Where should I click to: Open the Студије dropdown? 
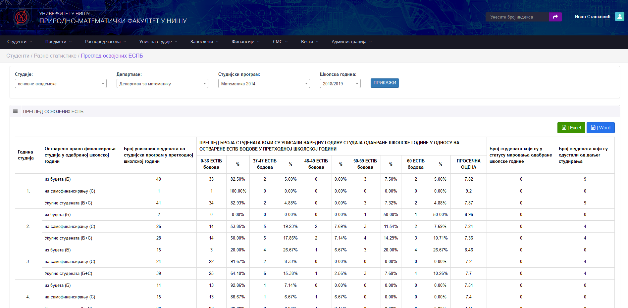tap(61, 84)
